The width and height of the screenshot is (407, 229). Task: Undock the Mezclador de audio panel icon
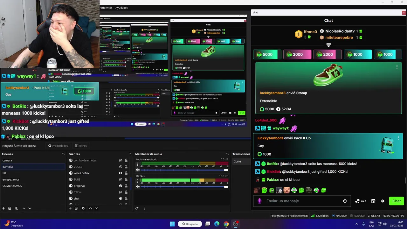pyautogui.click(x=227, y=154)
